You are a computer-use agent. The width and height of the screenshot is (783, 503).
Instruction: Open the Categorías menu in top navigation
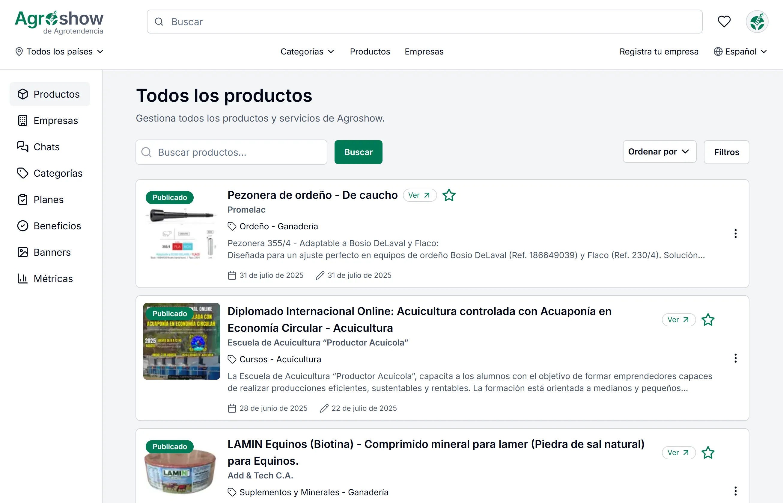tap(307, 51)
